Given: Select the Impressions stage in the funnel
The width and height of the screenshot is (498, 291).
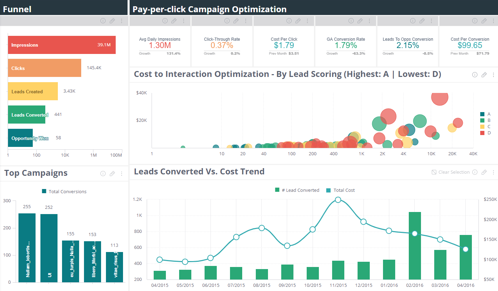Looking at the screenshot, I should [61, 45].
